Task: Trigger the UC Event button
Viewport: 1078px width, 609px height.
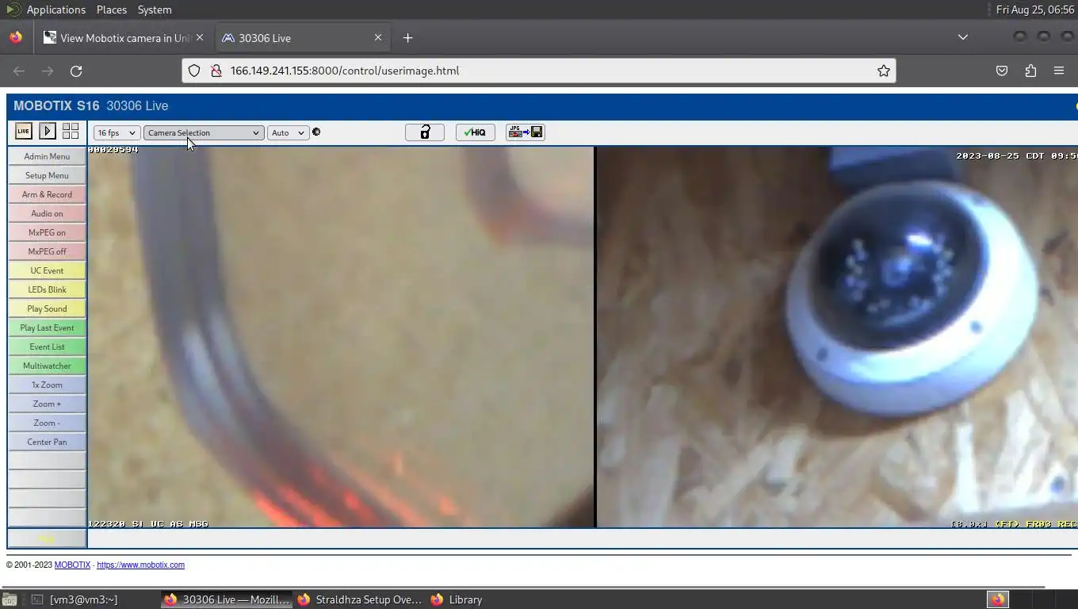Action: click(x=47, y=270)
